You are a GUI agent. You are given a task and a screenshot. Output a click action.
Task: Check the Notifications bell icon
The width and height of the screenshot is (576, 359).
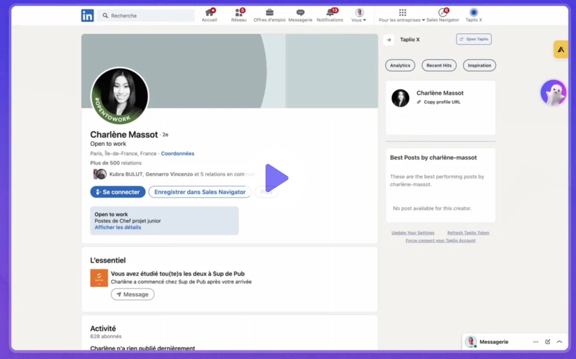click(330, 13)
